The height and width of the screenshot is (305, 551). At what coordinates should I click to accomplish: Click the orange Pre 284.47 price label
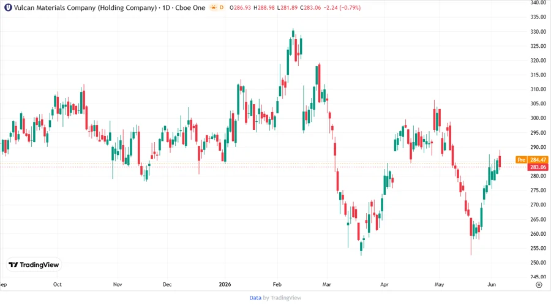pos(531,159)
